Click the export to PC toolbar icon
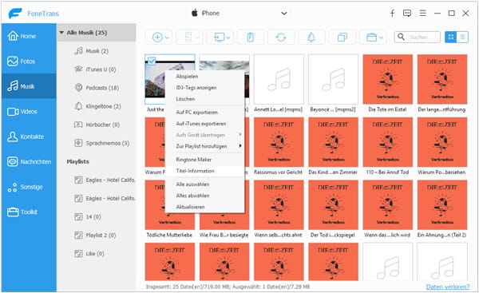479x293 pixels. [x=220, y=38]
